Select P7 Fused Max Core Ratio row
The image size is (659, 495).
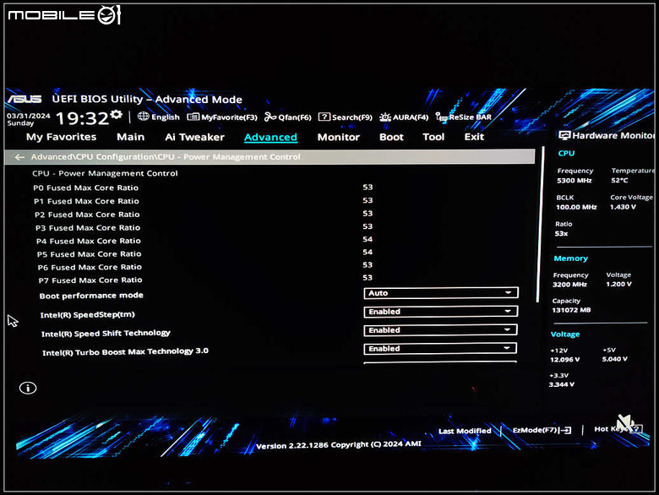click(204, 280)
